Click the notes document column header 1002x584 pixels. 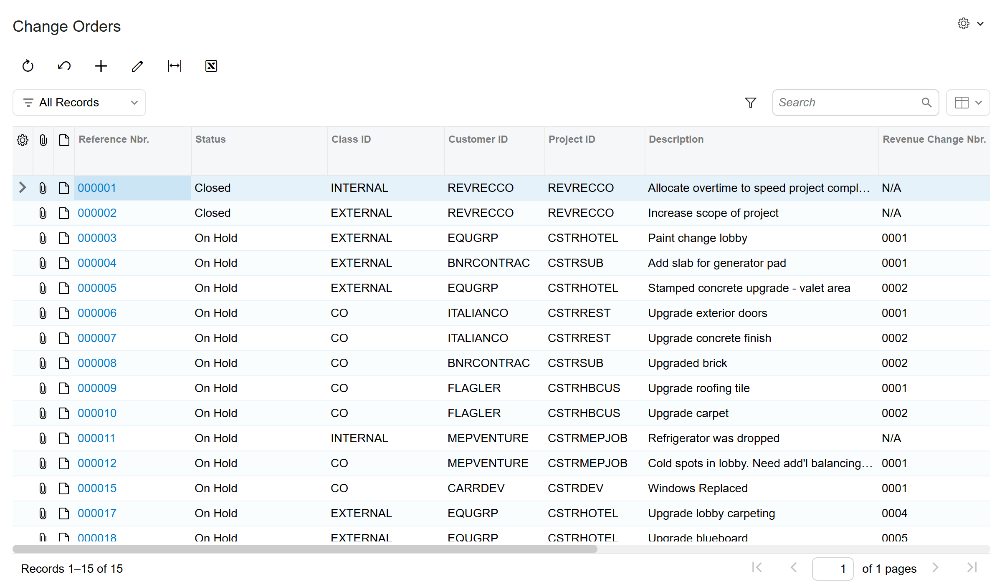[x=64, y=140]
